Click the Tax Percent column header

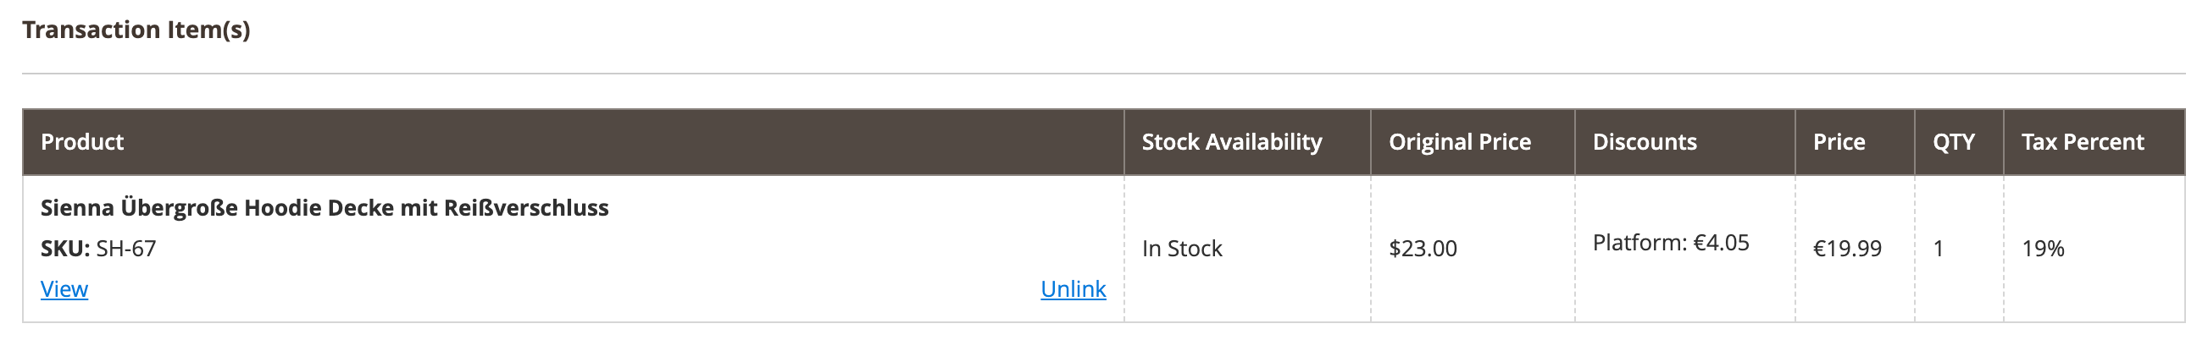coord(2082,142)
